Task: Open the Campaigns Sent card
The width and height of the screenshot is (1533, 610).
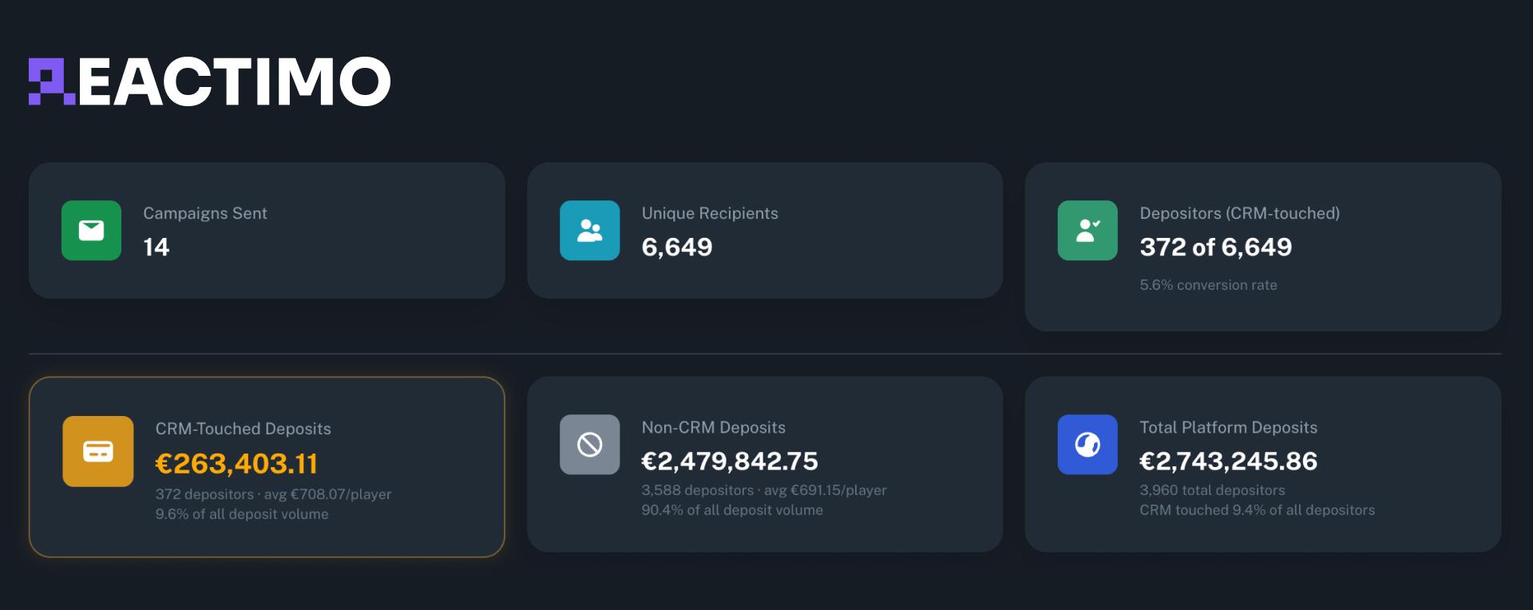Action: pyautogui.click(x=267, y=231)
